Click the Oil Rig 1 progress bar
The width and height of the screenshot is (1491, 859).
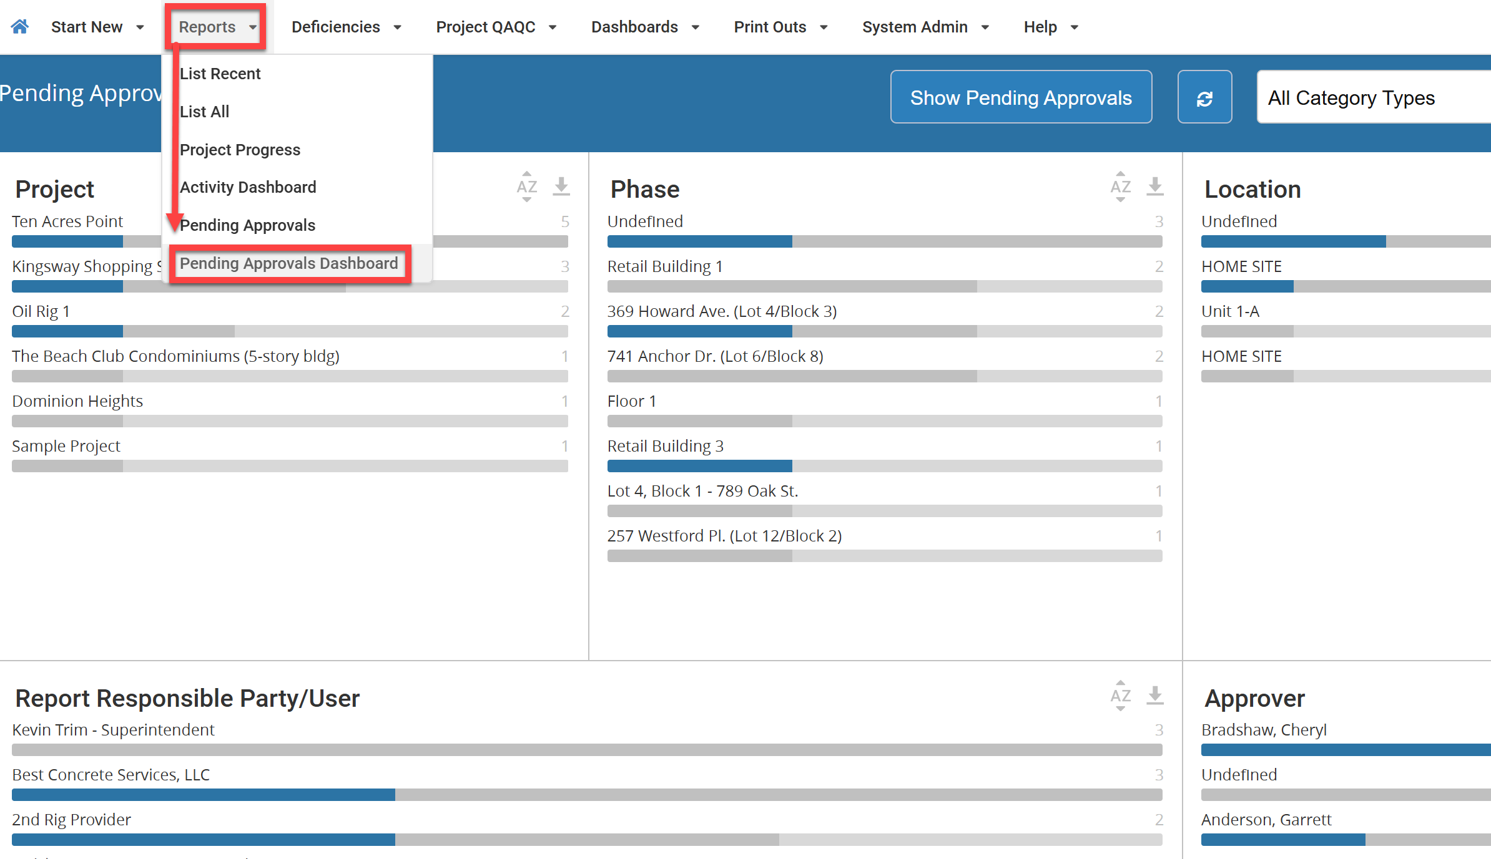(290, 331)
